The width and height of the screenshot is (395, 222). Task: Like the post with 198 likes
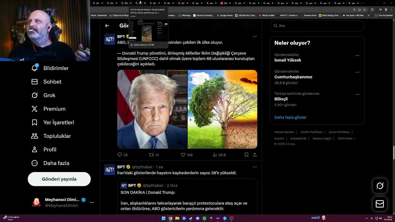point(187,155)
